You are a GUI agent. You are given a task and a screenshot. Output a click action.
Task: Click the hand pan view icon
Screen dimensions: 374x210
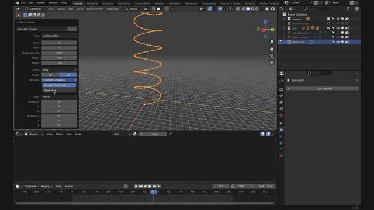[x=272, y=49]
